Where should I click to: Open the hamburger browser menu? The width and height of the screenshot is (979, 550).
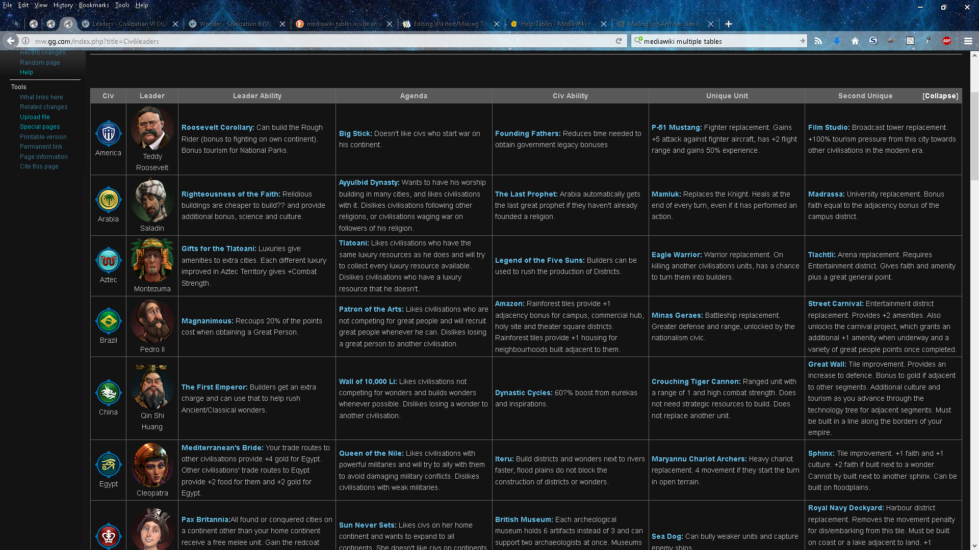coord(968,41)
